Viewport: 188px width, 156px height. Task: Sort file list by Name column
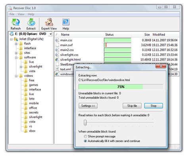pyautogui.click(x=65, y=35)
